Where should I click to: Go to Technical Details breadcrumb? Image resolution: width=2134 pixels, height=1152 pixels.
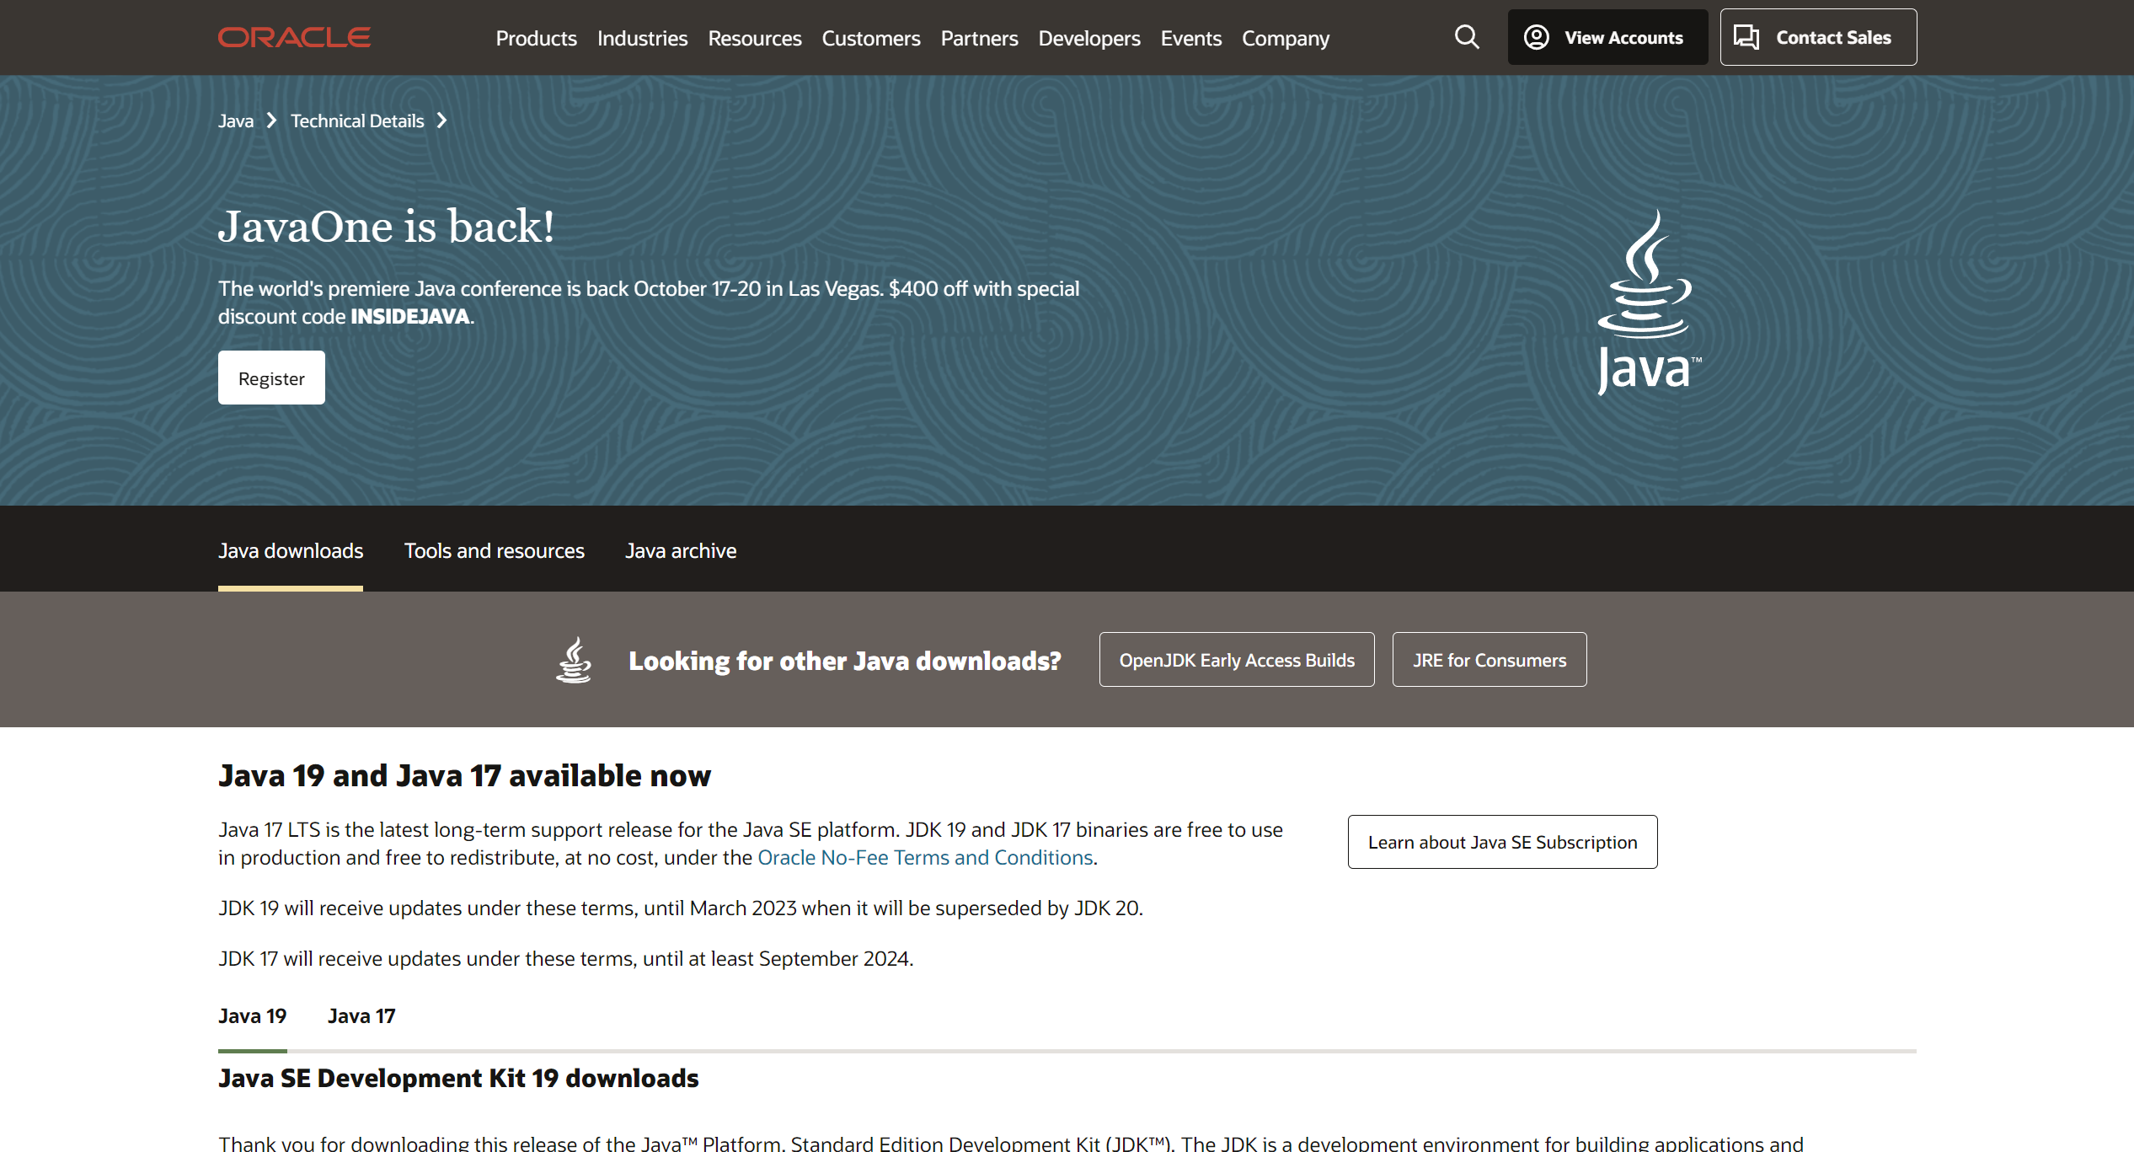pyautogui.click(x=357, y=121)
